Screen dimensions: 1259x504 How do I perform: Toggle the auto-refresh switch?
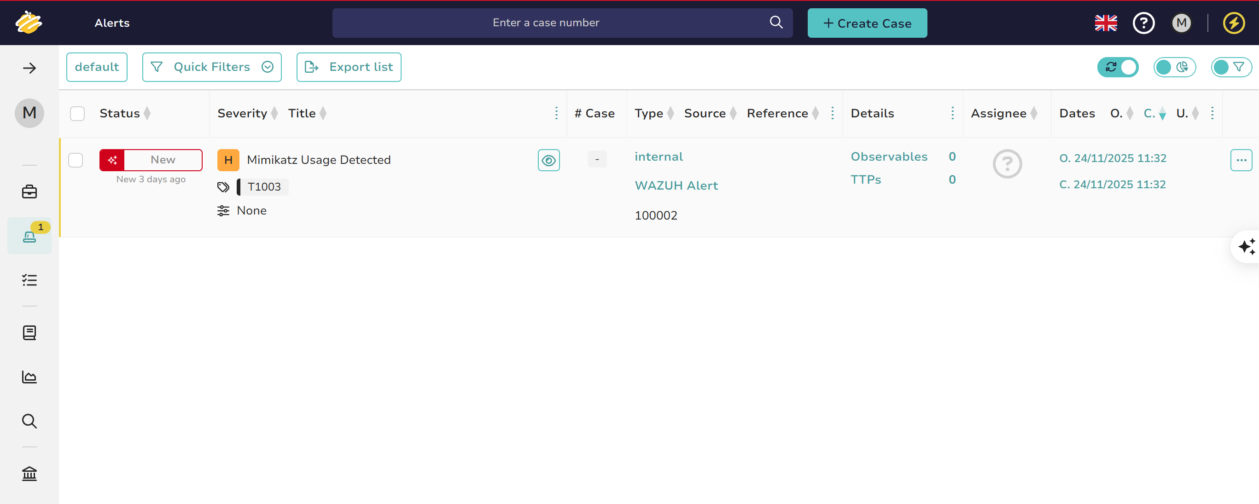[x=1118, y=67]
